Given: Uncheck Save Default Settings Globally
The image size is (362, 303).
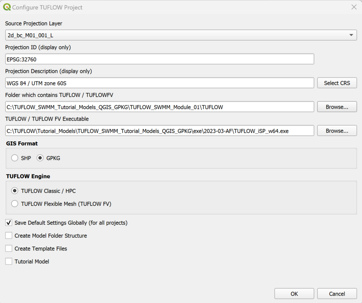Looking at the screenshot, I should [x=9, y=223].
